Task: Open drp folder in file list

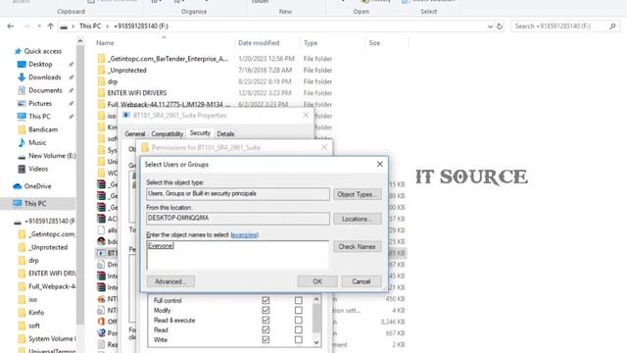Action: tap(113, 81)
